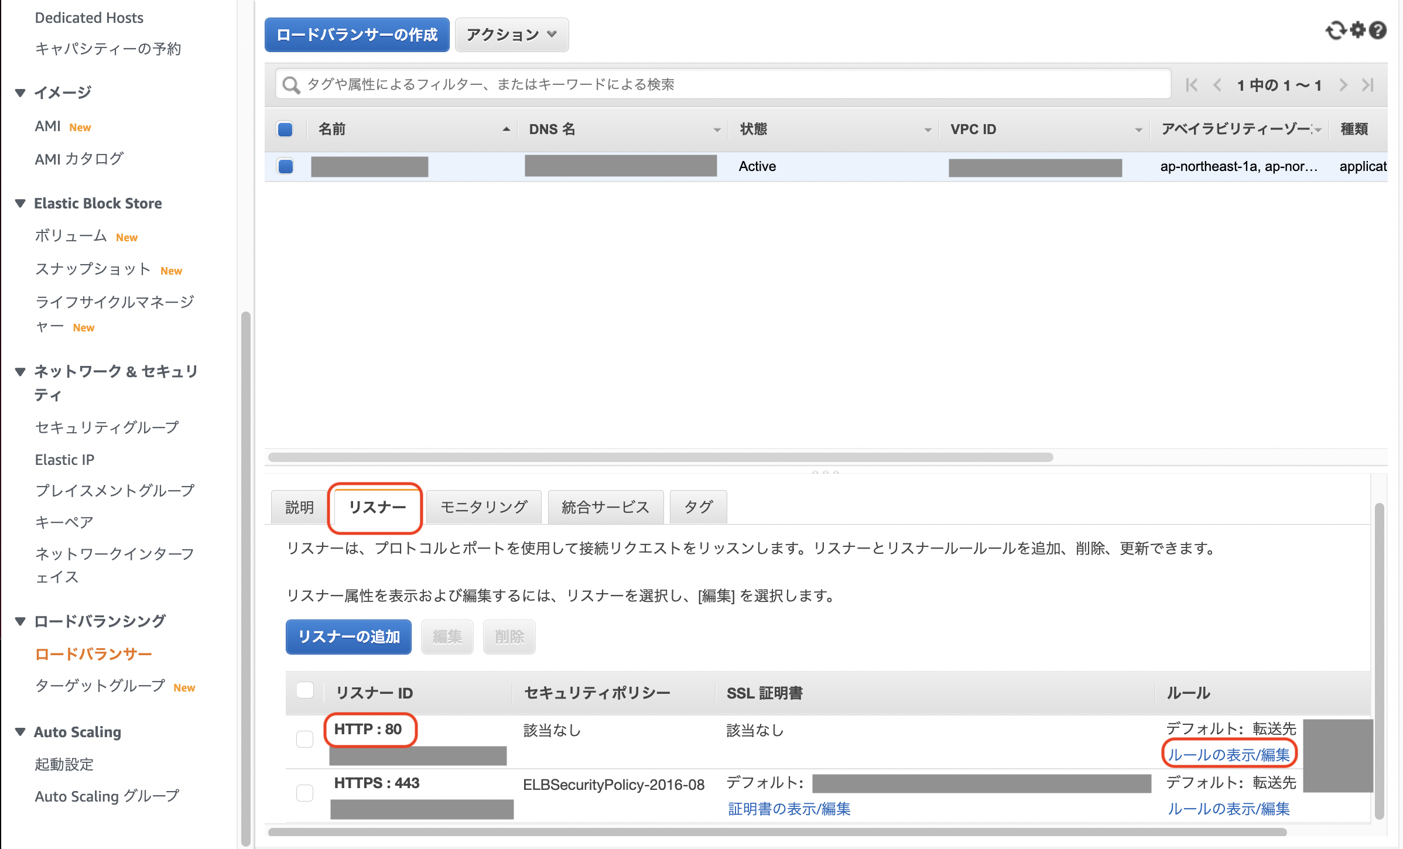Collapse the Elastic Block Store section
1403x849 pixels.
point(20,203)
